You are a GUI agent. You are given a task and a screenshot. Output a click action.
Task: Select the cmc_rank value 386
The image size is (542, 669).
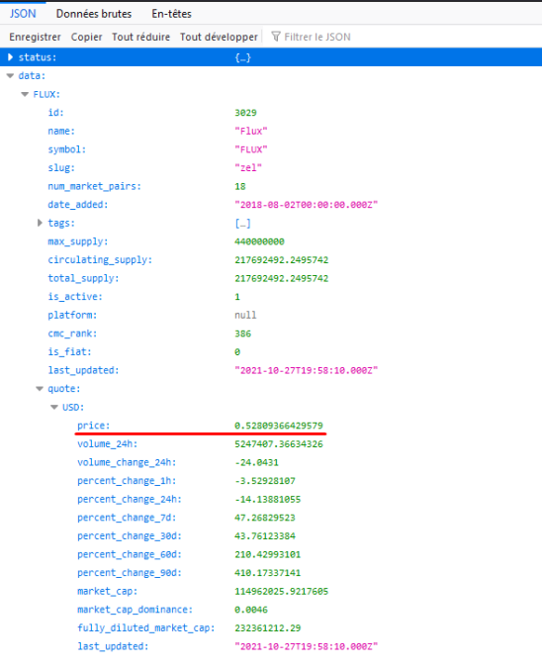[x=243, y=334]
